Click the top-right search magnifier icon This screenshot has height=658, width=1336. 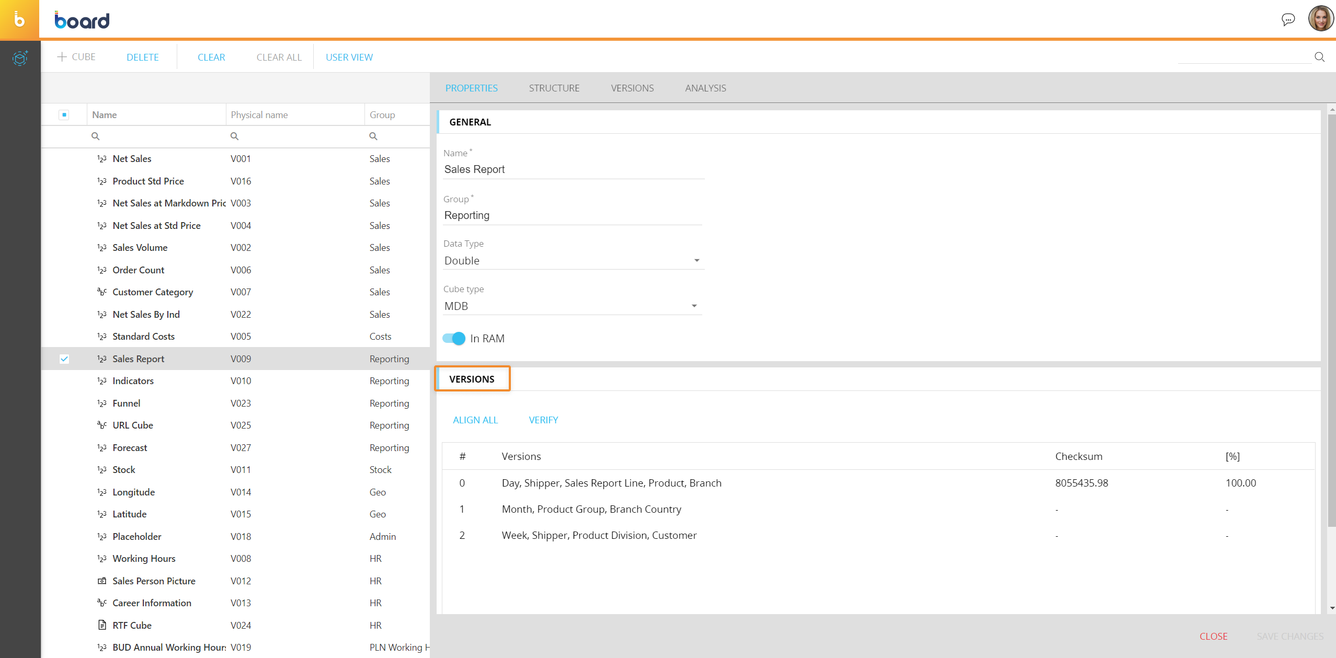click(1319, 57)
